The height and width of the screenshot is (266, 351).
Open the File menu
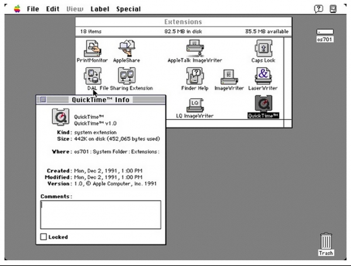(x=33, y=9)
